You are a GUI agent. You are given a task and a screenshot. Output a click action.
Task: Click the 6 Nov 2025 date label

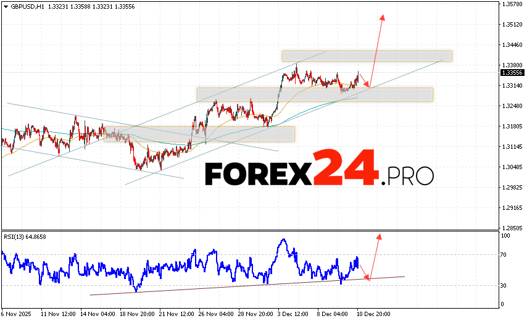[x=17, y=314]
